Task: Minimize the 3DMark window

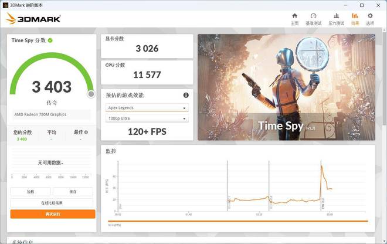Action: pyautogui.click(x=345, y=5)
